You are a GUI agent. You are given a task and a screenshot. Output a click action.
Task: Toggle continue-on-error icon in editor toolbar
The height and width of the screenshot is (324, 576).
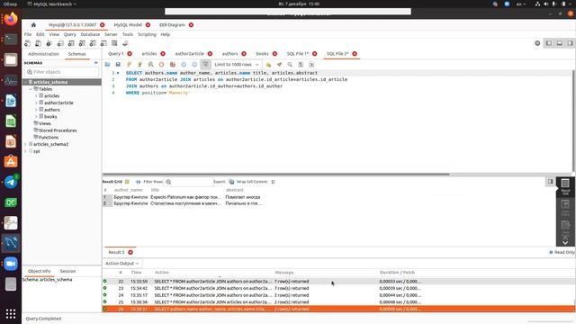click(x=172, y=65)
